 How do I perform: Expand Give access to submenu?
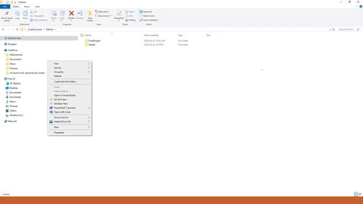coord(70,117)
